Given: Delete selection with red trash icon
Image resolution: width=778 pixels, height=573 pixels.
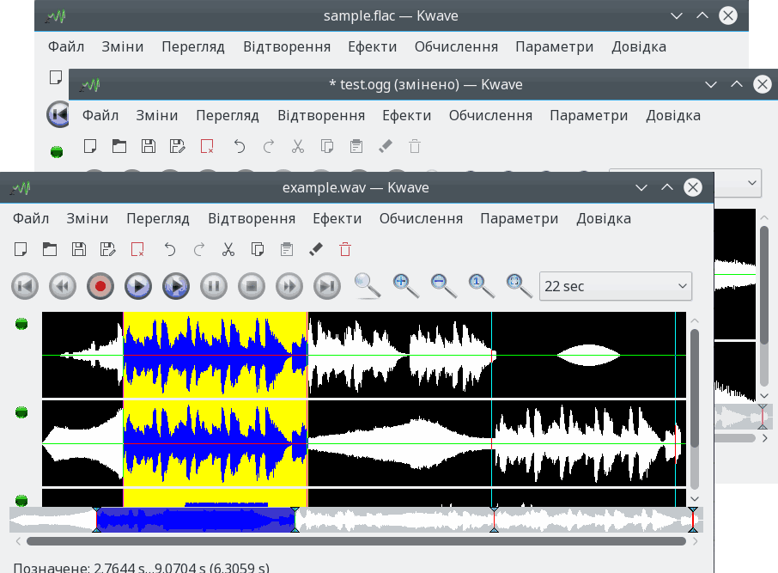Looking at the screenshot, I should click(x=345, y=249).
